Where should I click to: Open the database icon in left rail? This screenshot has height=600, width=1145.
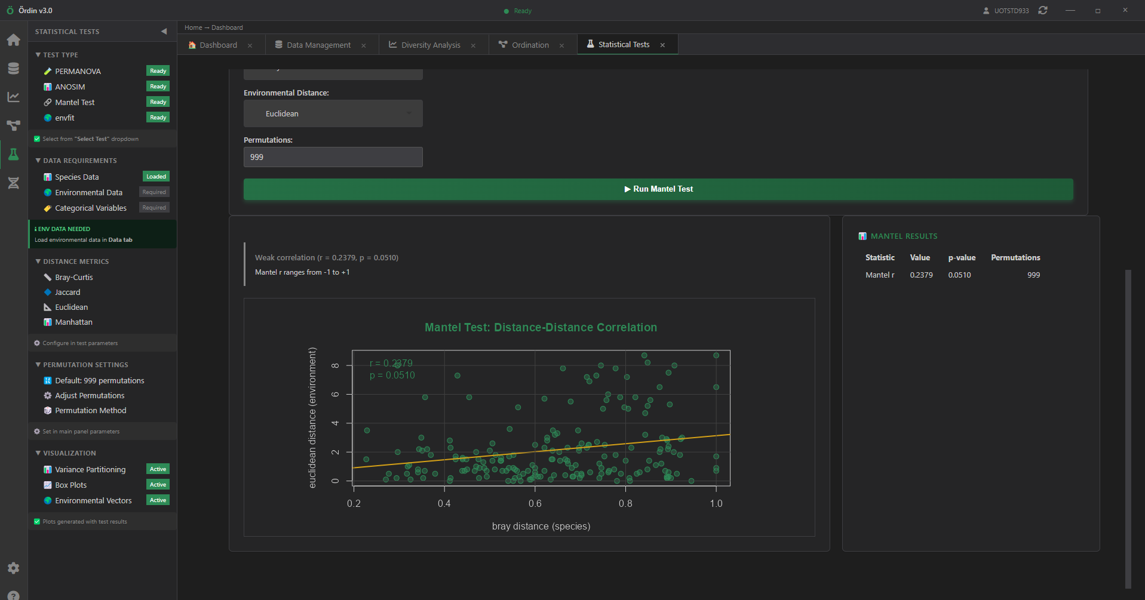pyautogui.click(x=13, y=69)
